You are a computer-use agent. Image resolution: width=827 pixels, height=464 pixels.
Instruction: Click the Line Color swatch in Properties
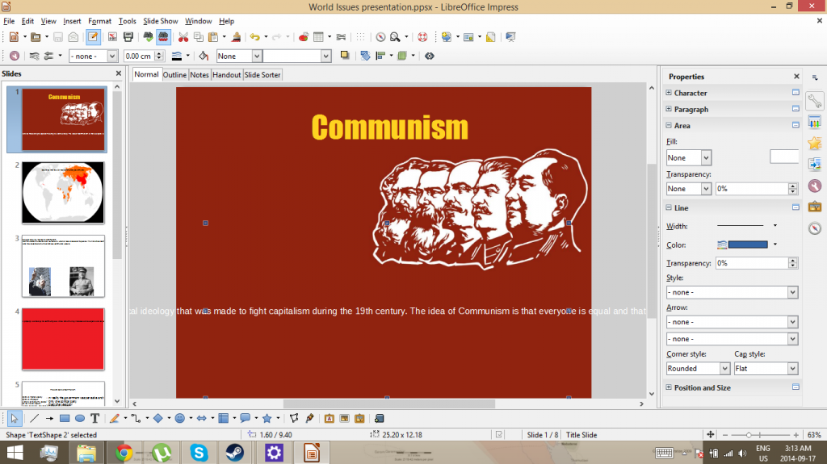(x=748, y=245)
